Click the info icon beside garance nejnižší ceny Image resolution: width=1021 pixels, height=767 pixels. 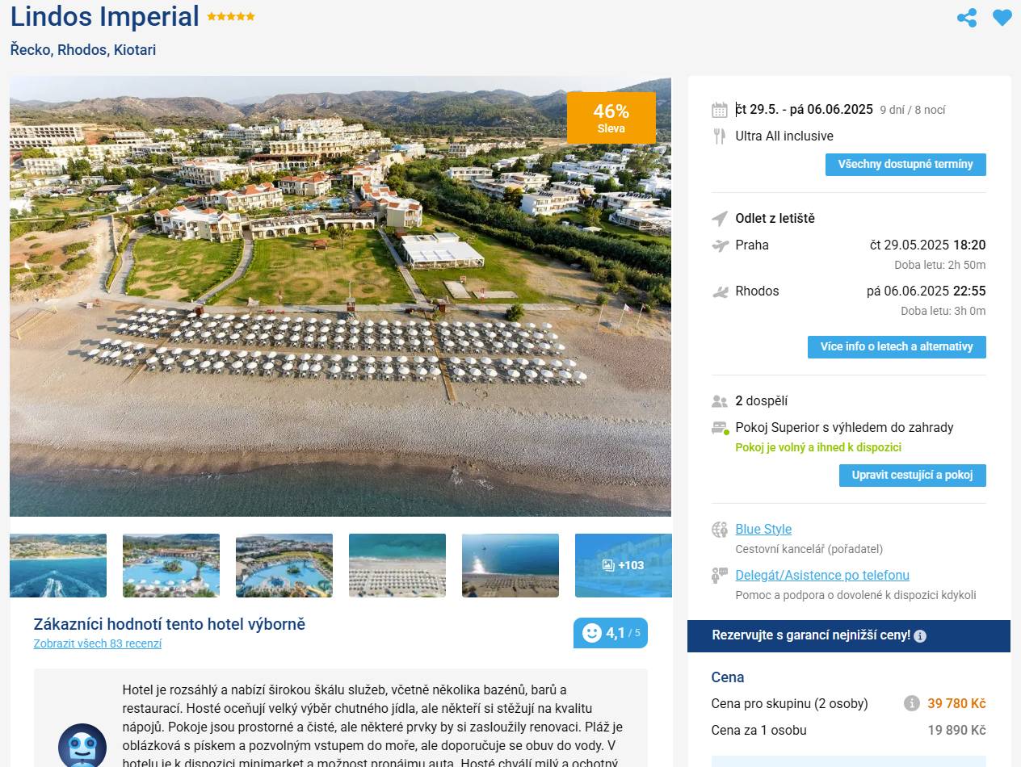pyautogui.click(x=920, y=636)
